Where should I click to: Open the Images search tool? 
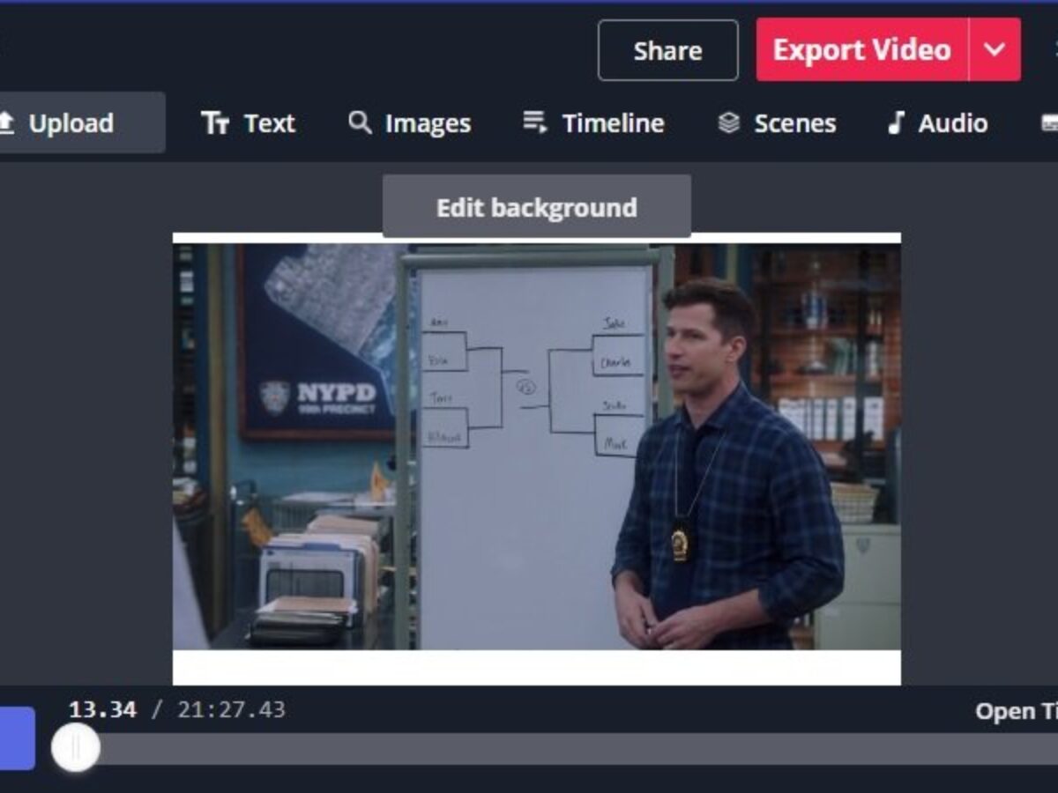(409, 123)
